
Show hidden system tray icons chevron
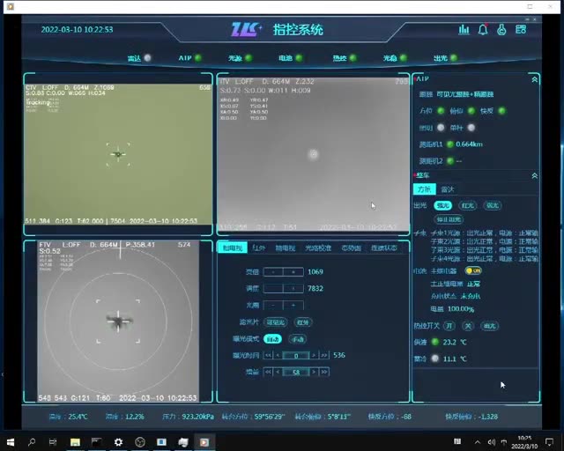click(478, 442)
